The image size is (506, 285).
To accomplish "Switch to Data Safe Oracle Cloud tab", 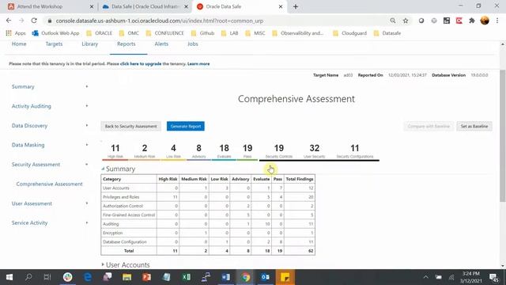I will (x=145, y=6).
